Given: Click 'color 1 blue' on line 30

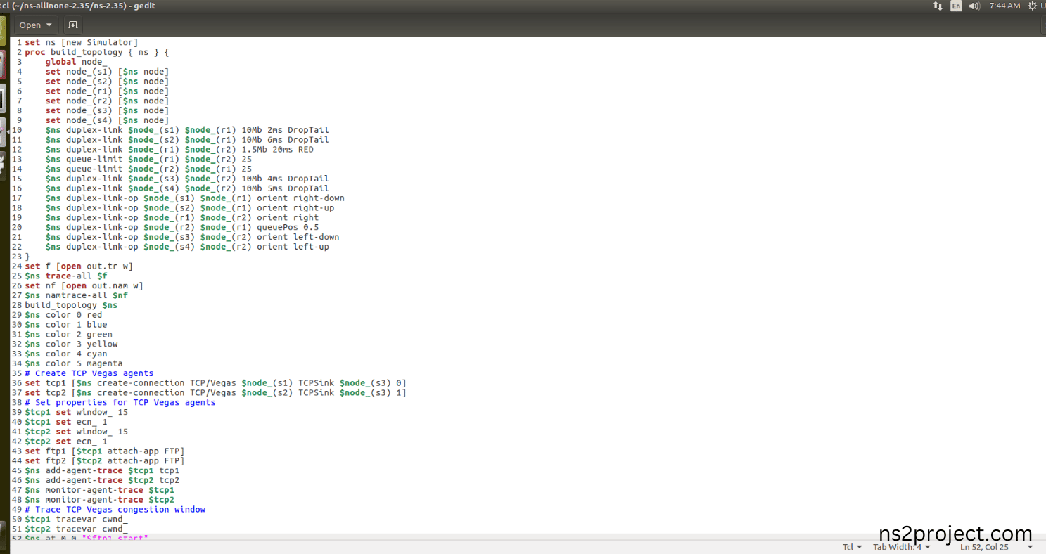Looking at the screenshot, I should pyautogui.click(x=77, y=325).
